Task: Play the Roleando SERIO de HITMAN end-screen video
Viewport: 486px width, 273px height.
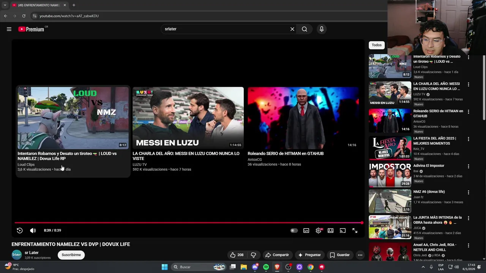Action: (x=303, y=118)
